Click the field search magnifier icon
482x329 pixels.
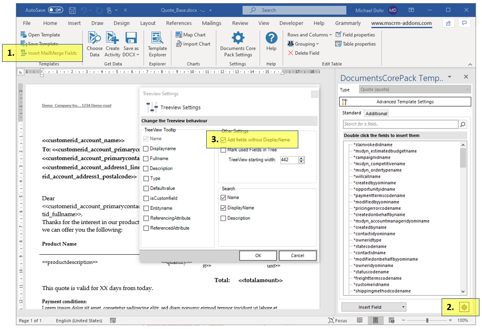click(463, 124)
